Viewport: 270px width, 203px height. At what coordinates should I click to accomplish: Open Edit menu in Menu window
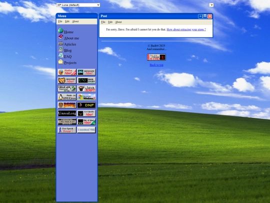(67, 22)
